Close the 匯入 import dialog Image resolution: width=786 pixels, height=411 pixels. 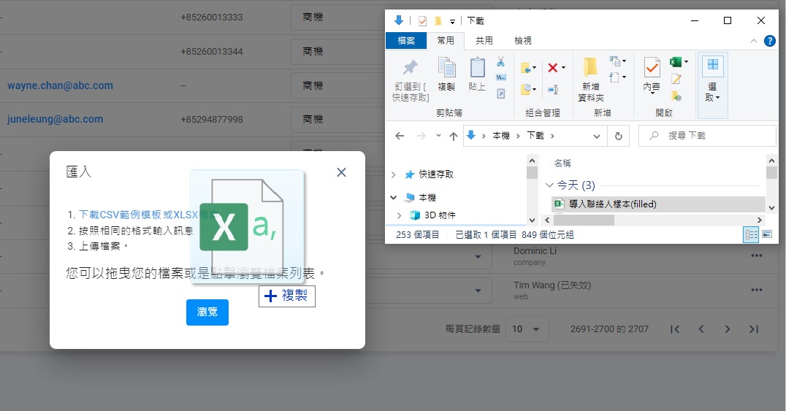[341, 172]
